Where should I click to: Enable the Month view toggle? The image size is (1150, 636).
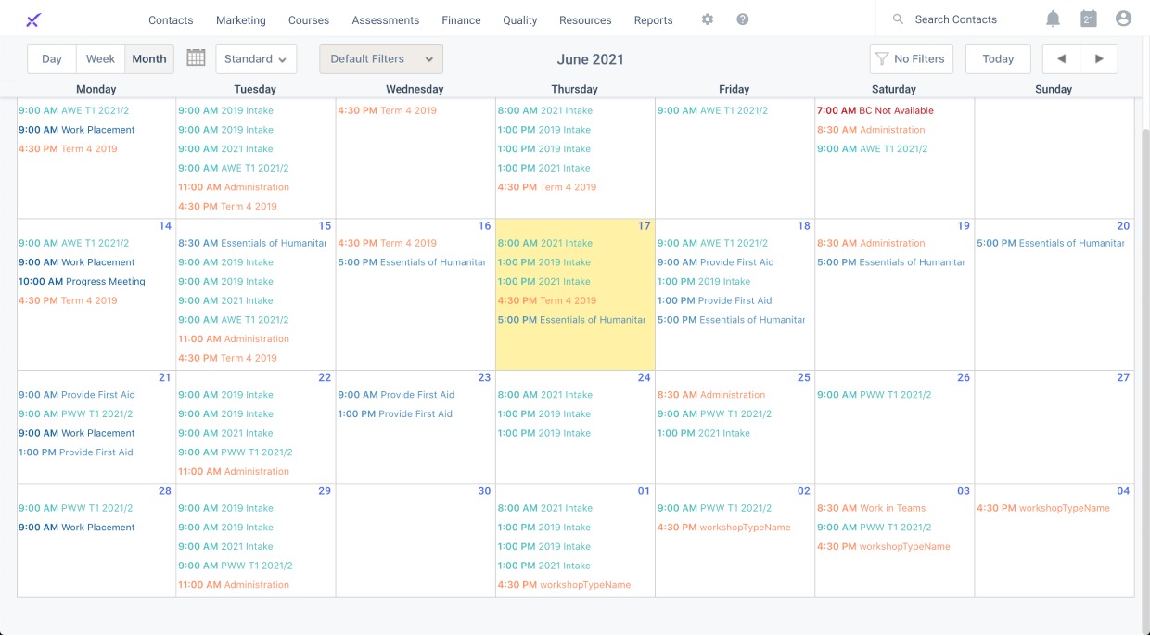point(148,58)
